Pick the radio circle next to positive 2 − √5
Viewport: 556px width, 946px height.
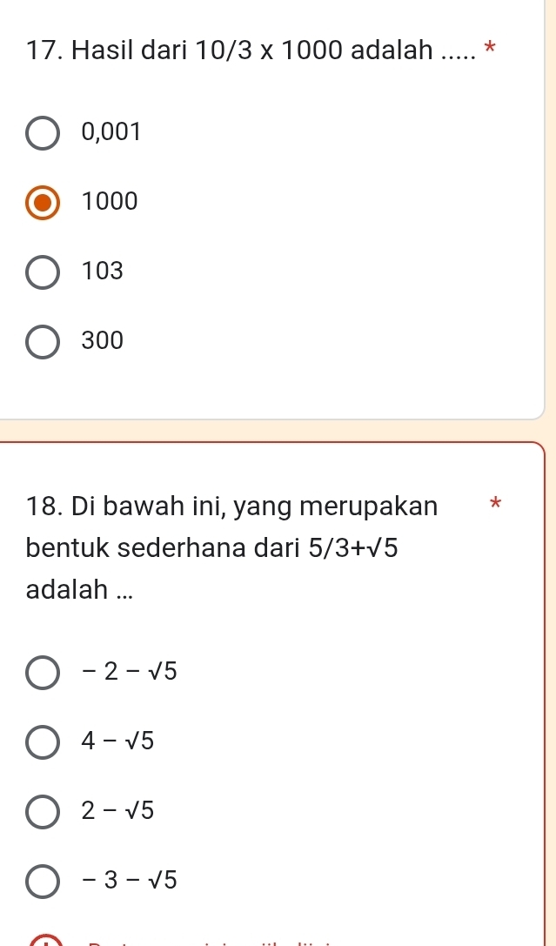[43, 811]
